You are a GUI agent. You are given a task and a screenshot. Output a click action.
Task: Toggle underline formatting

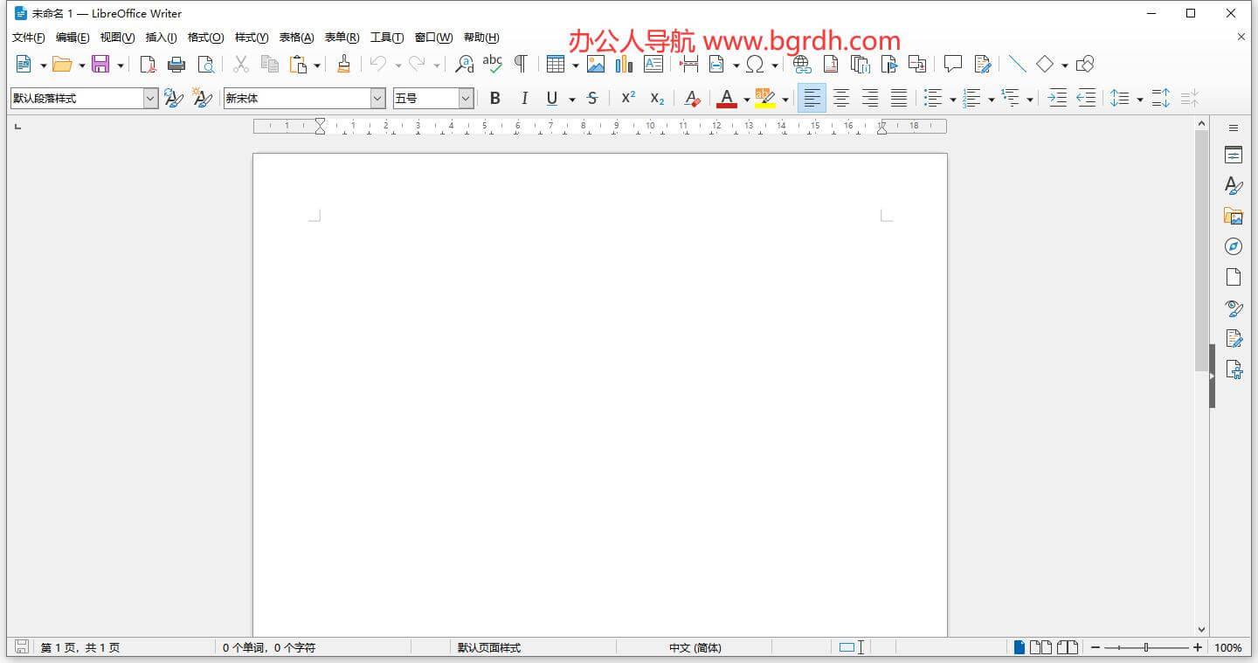click(x=551, y=98)
